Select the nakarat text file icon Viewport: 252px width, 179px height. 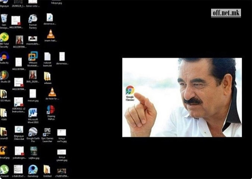[x=47, y=57]
